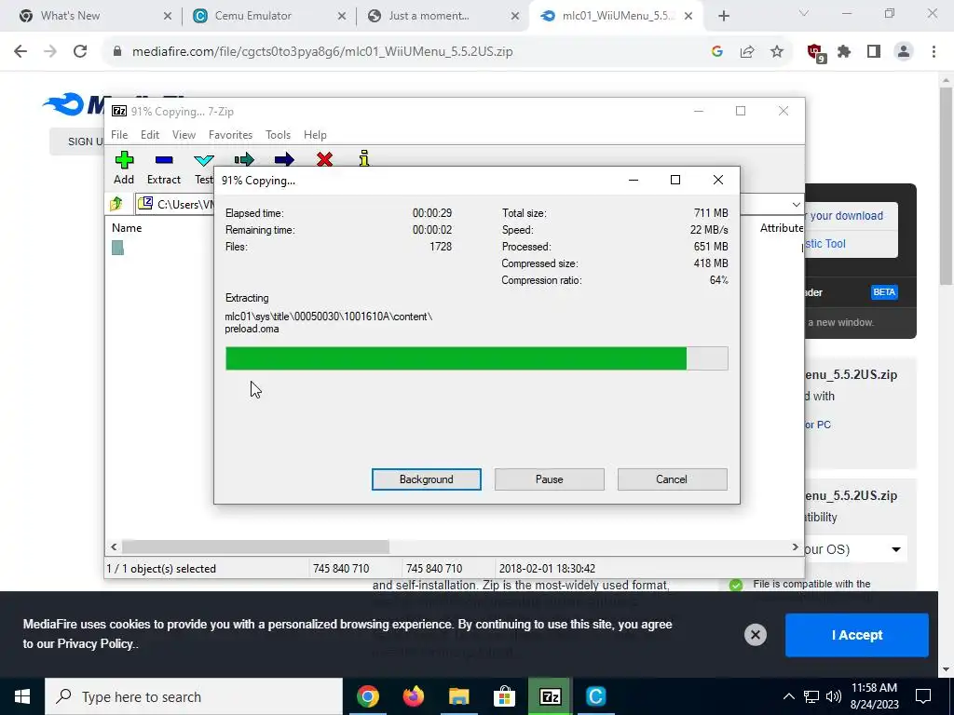Open the uBlock extension icon
The height and width of the screenshot is (715, 954).
816,53
